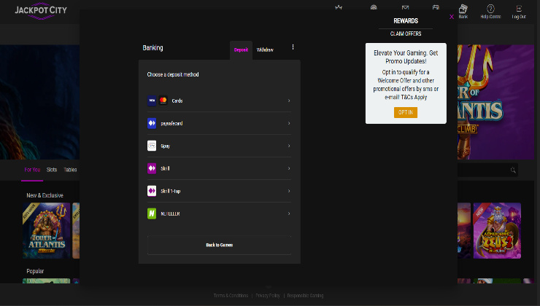Image resolution: width=540 pixels, height=306 pixels.
Task: Select the NETELLER method label
Action: (170, 214)
